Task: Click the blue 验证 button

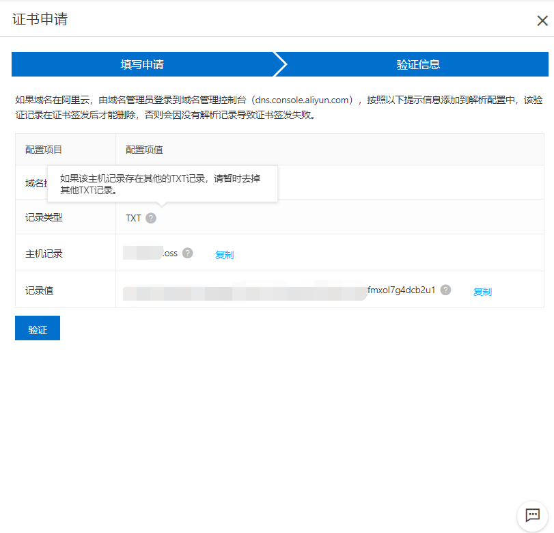Action: coord(38,328)
